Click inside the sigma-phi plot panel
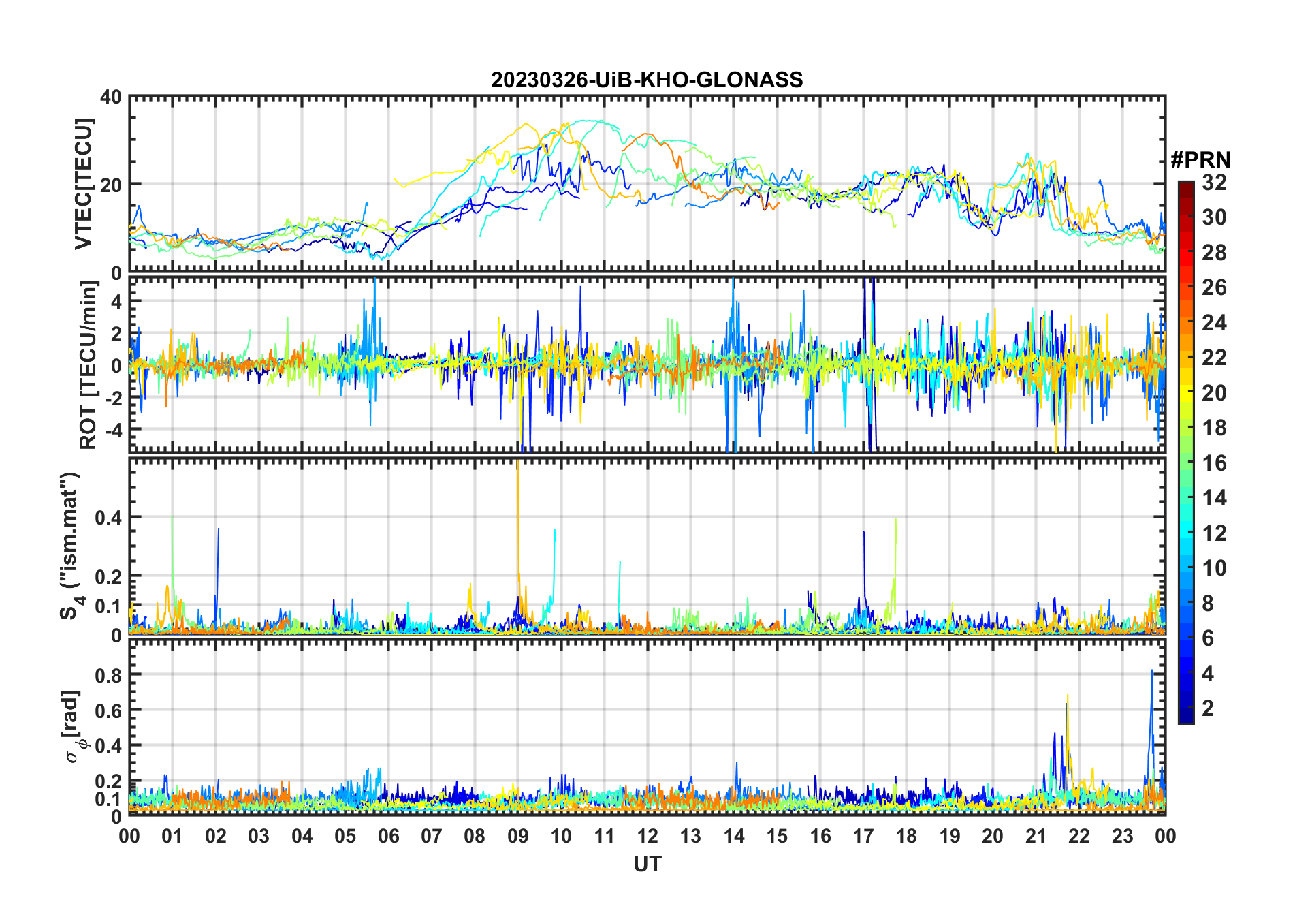1295x906 pixels. coord(647,727)
